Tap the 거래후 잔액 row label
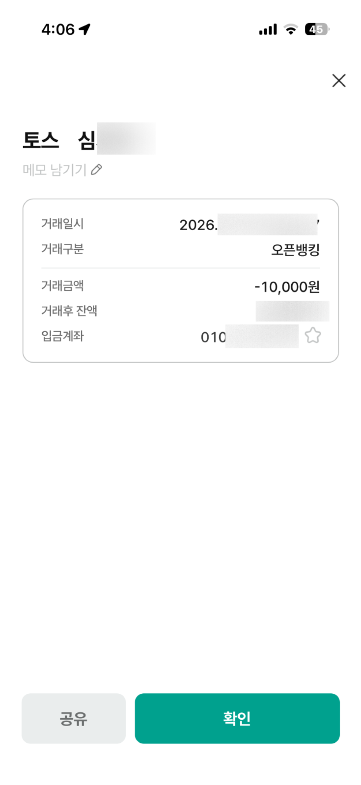The image size is (361, 785). (x=69, y=310)
